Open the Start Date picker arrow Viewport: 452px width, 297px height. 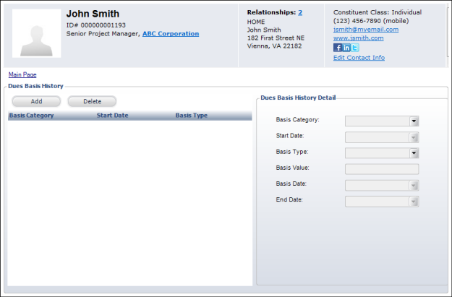[x=414, y=137]
